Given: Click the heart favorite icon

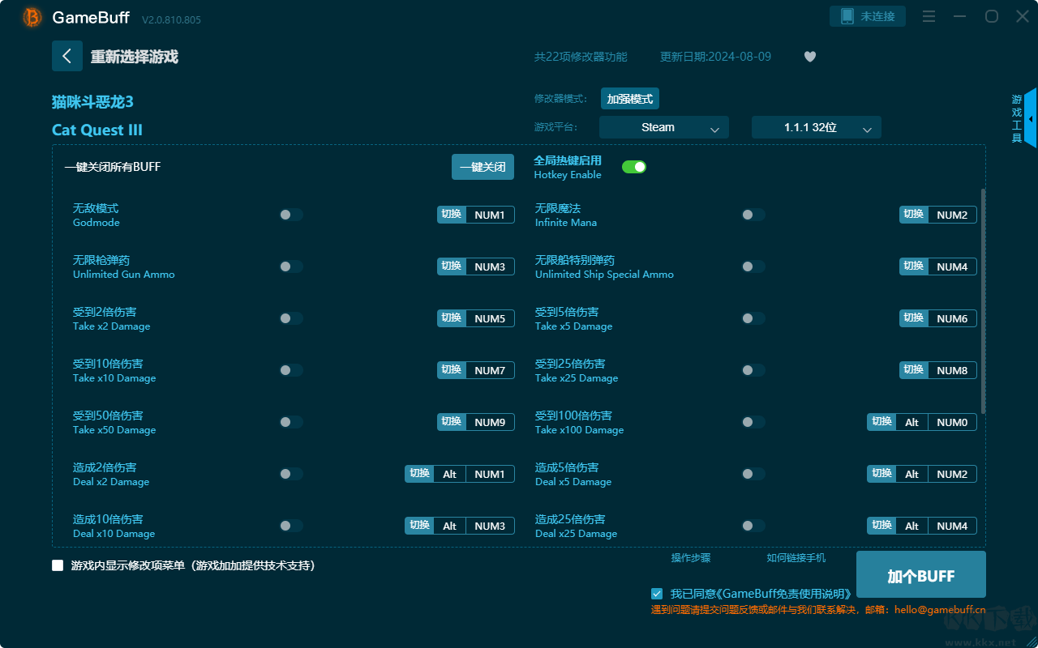Looking at the screenshot, I should [x=810, y=57].
